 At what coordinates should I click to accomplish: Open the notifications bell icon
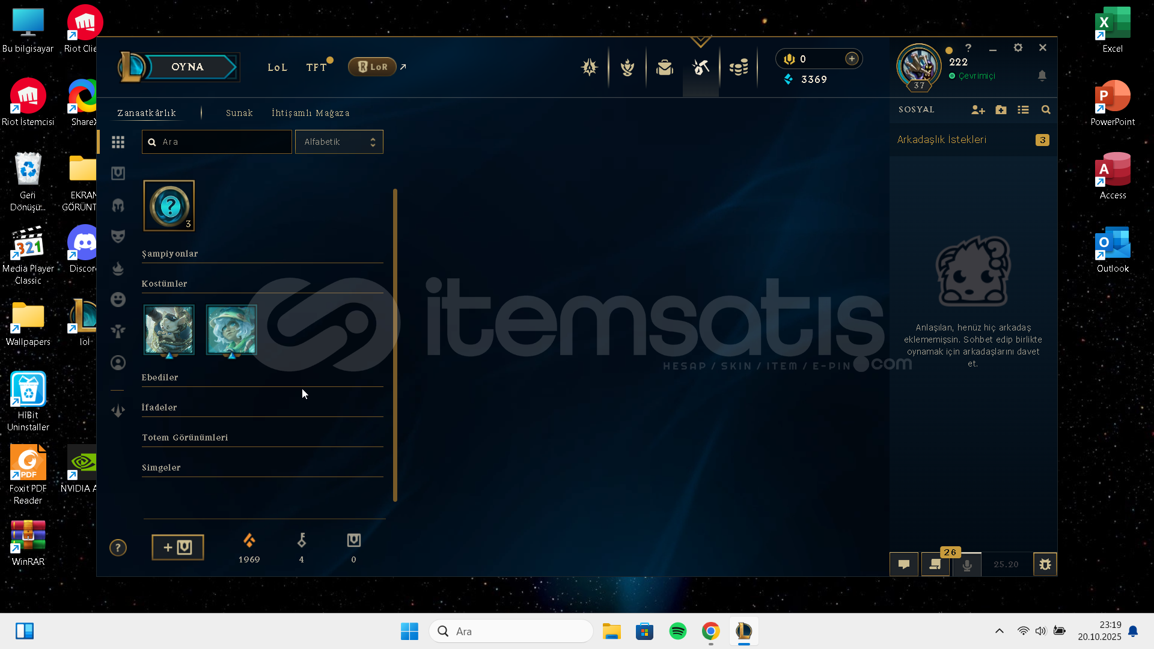(x=1042, y=76)
